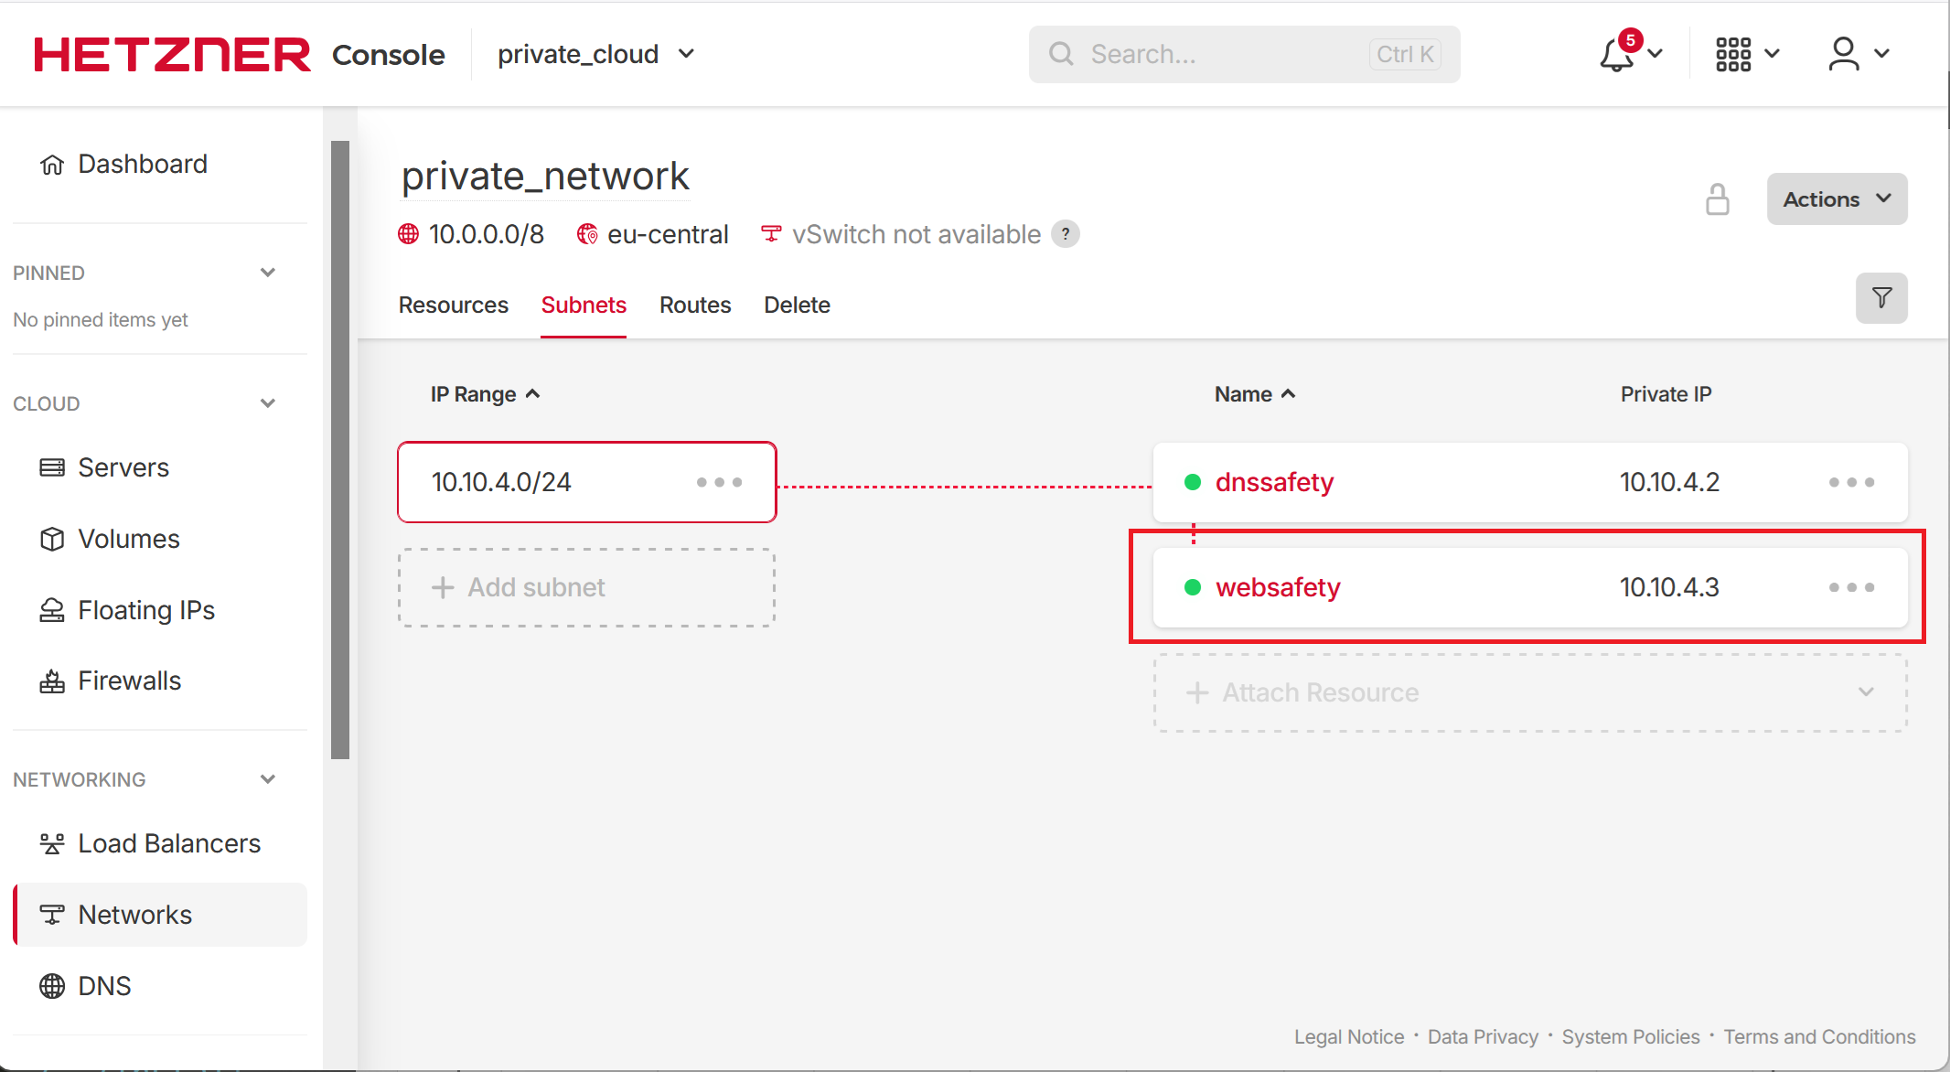The width and height of the screenshot is (1950, 1072).
Task: Select Networks in the sidebar
Action: coord(160,915)
